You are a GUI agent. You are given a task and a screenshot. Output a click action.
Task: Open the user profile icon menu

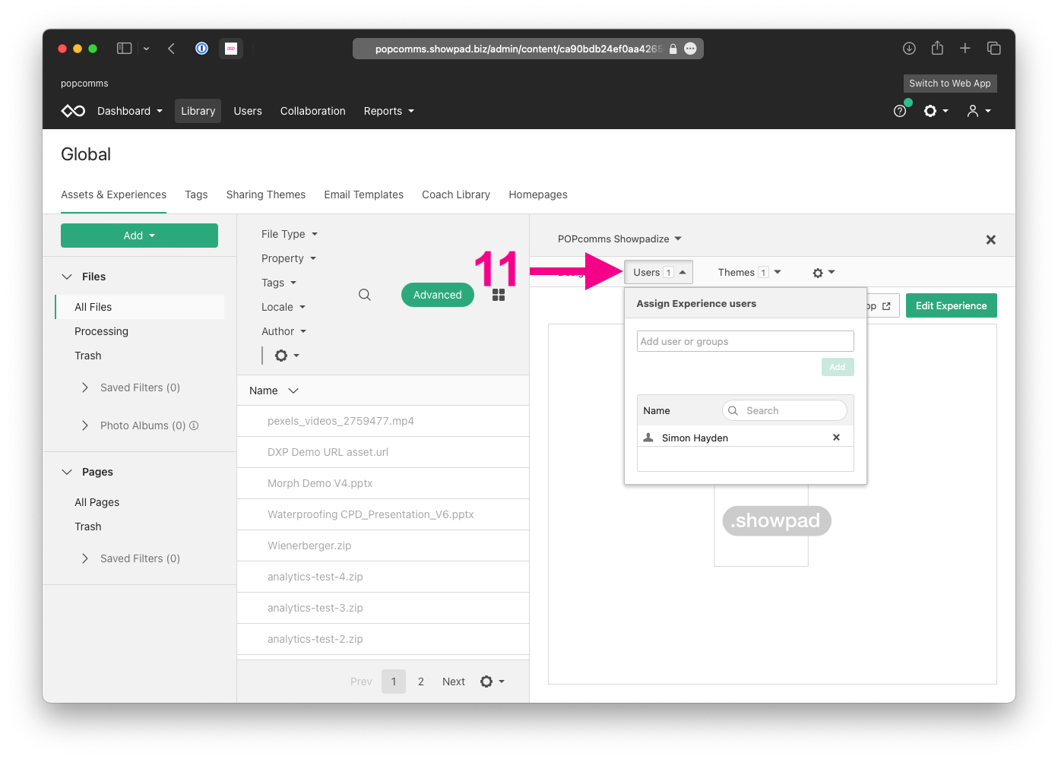975,111
